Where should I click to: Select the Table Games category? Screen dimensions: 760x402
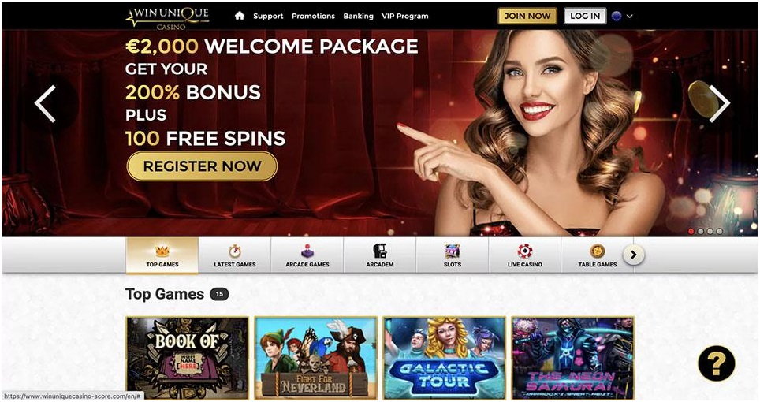597,255
